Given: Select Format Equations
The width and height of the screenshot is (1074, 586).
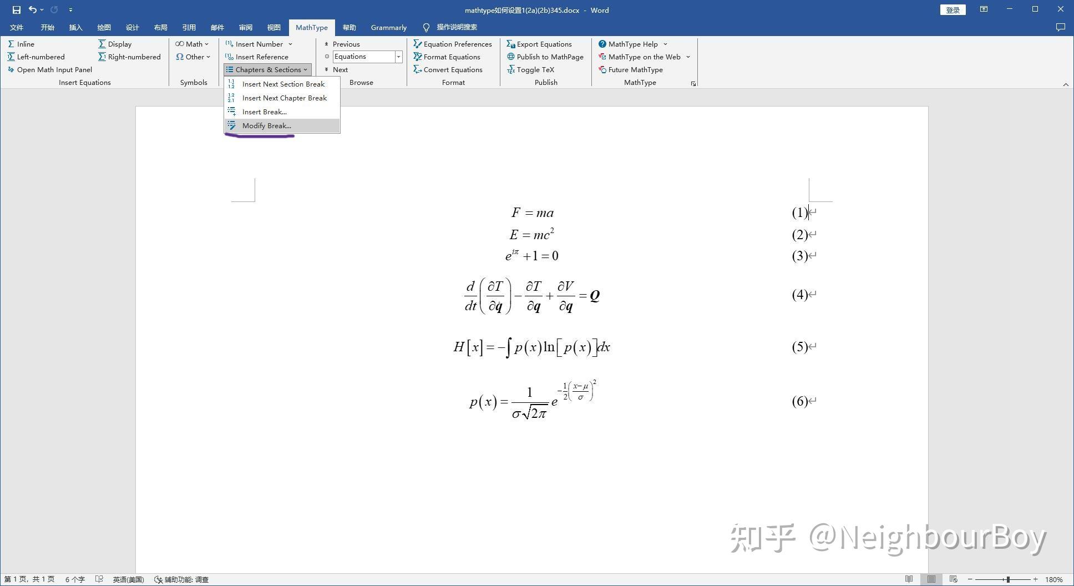Looking at the screenshot, I should (x=451, y=57).
